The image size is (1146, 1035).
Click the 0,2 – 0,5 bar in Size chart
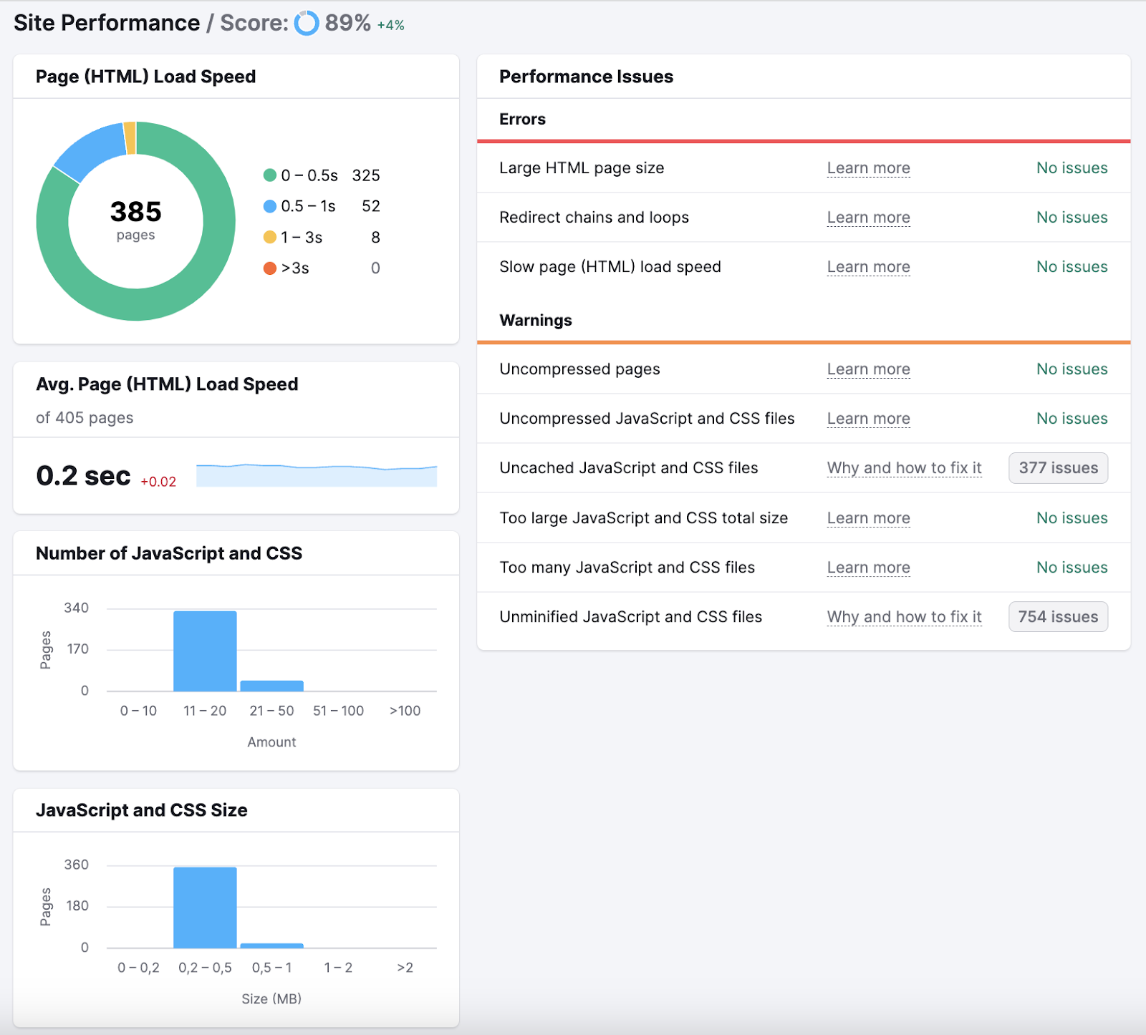(205, 908)
